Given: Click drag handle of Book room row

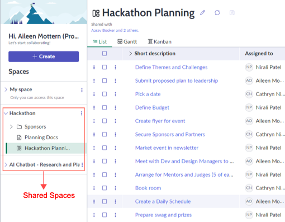Looking at the screenshot, I should [x=94, y=188].
